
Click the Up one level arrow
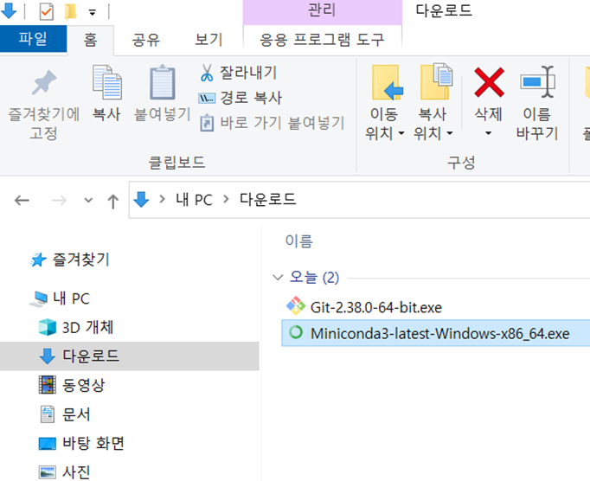112,201
